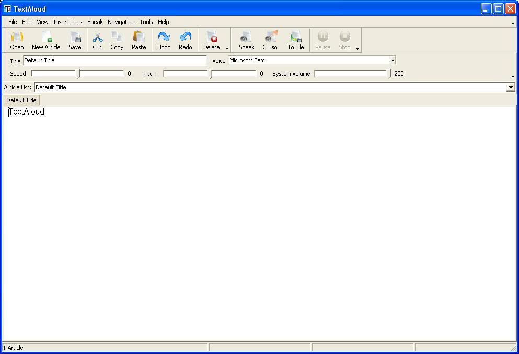Open the Article List dropdown
The height and width of the screenshot is (354, 519).
tap(511, 87)
